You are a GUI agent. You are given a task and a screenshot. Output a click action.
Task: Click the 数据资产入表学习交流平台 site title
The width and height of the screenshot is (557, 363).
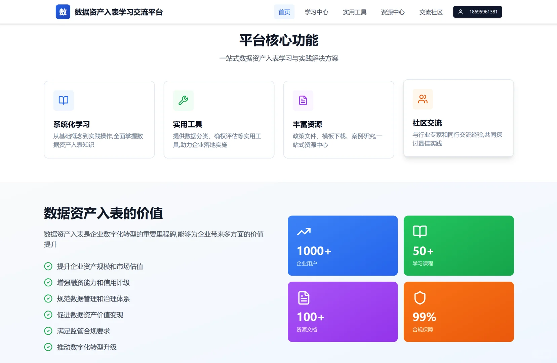118,12
